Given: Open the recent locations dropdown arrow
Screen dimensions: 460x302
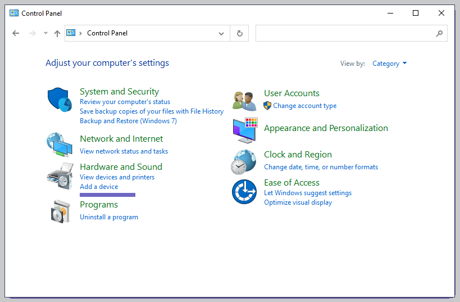Looking at the screenshot, I should tap(45, 33).
